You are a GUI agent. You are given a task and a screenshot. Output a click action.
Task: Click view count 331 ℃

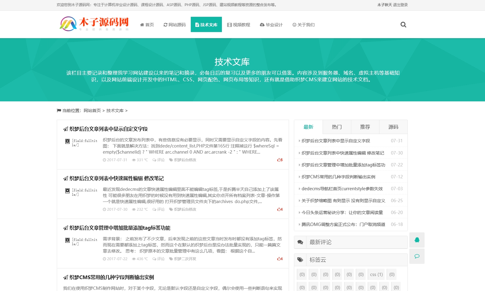pyautogui.click(x=140, y=160)
